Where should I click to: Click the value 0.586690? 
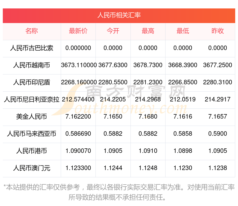point(78,134)
